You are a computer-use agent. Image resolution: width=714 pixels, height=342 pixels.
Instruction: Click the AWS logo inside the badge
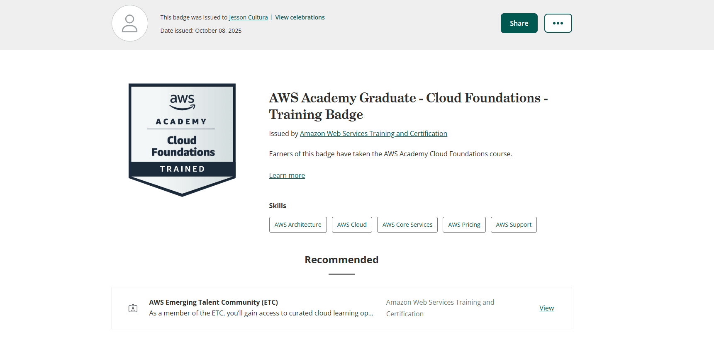(182, 102)
